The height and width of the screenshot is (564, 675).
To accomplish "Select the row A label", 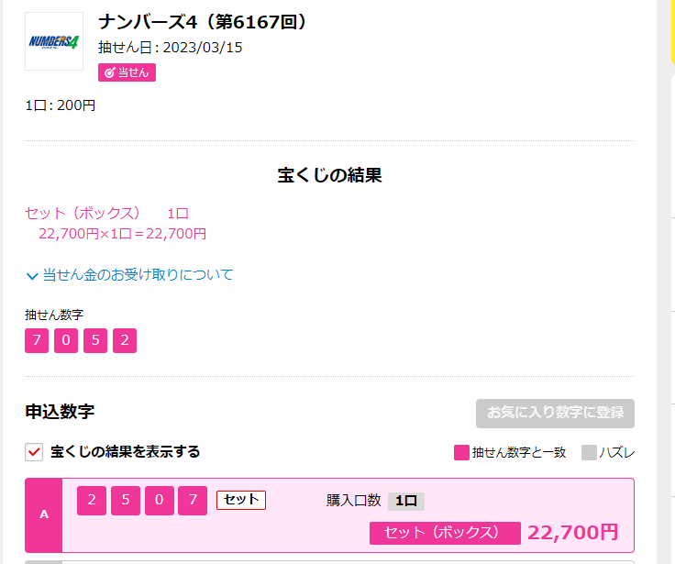I will [44, 514].
